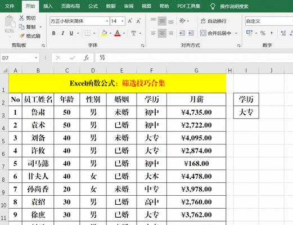The width and height of the screenshot is (293, 225).
Task: Select cell 大专 under 学历 in column I
Action: click(x=246, y=112)
